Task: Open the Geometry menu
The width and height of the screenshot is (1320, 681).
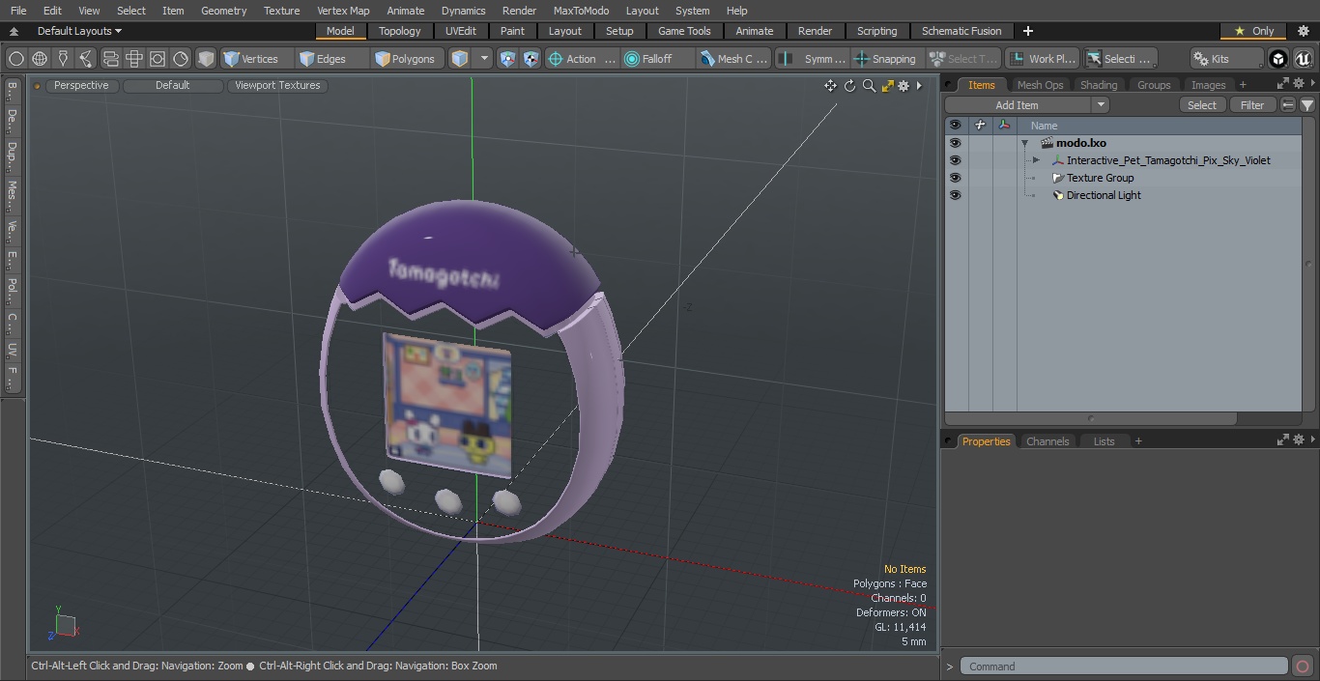Action: pos(223,11)
